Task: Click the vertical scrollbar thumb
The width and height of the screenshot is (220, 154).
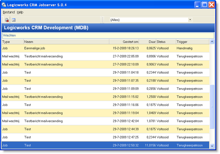Action: (212, 107)
